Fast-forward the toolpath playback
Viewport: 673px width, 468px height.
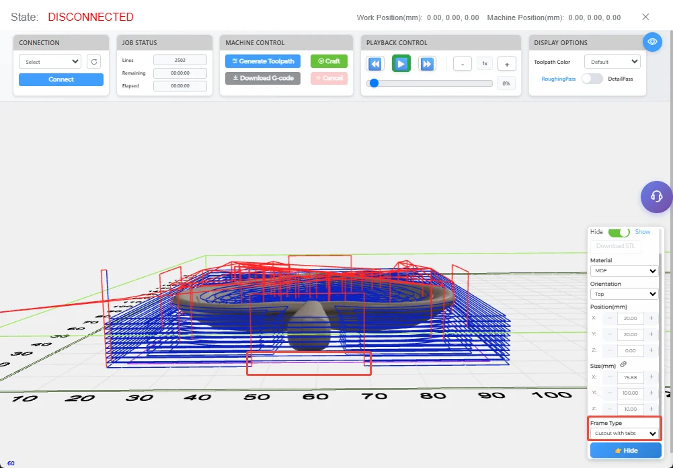427,64
